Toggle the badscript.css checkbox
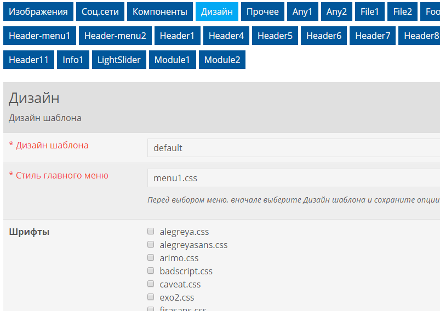The height and width of the screenshot is (311, 440). [151, 271]
